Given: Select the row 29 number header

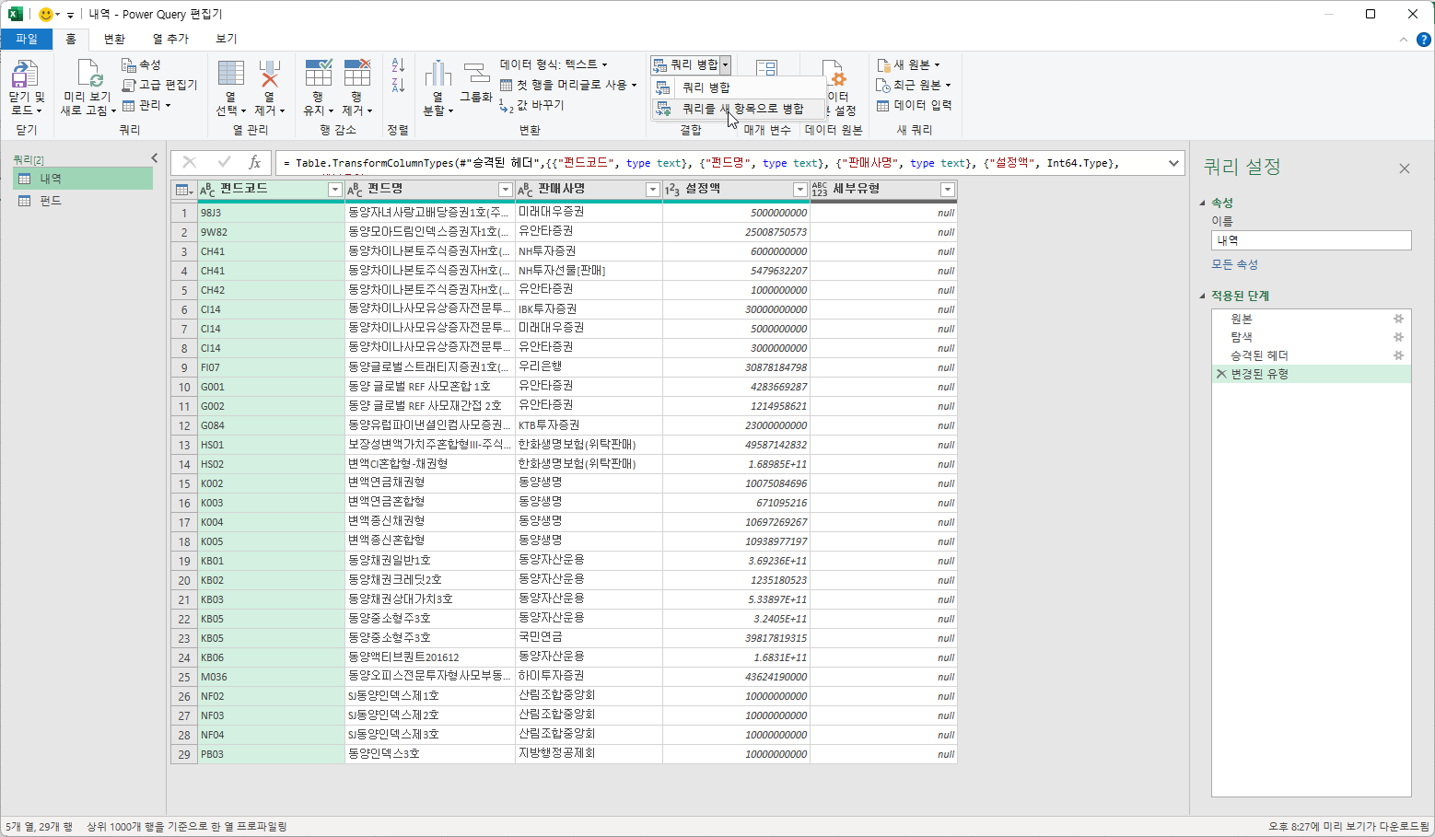Looking at the screenshot, I should click(184, 754).
